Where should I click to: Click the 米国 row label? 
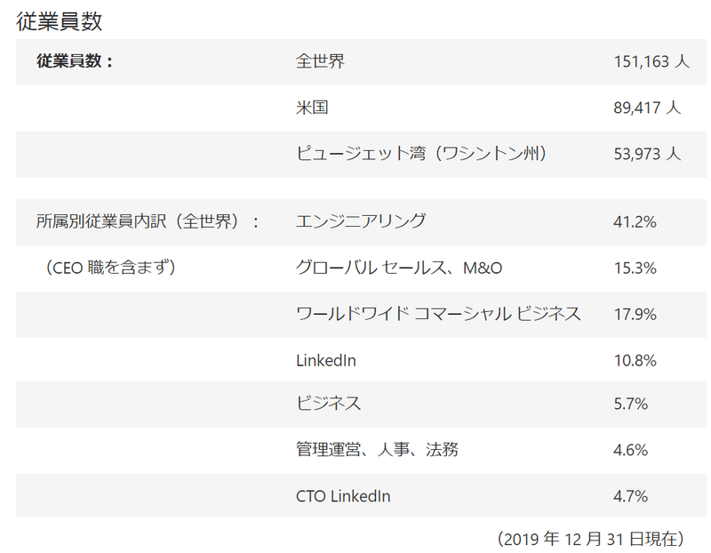pos(312,108)
